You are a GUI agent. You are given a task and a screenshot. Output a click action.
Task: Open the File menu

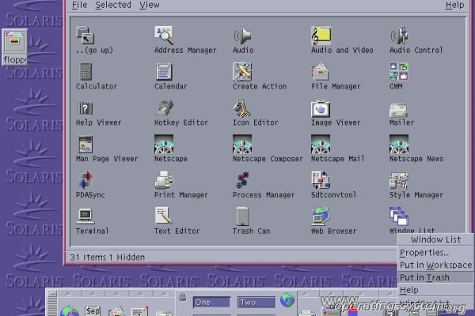[78, 5]
